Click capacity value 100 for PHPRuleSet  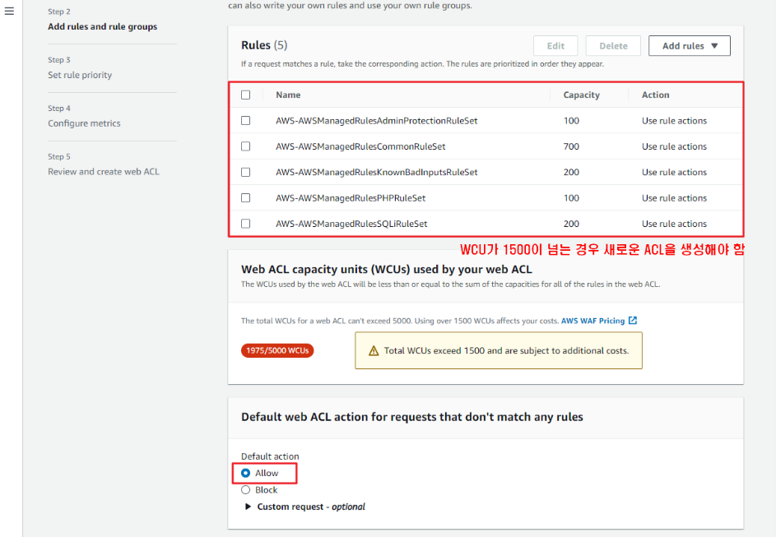click(x=571, y=198)
